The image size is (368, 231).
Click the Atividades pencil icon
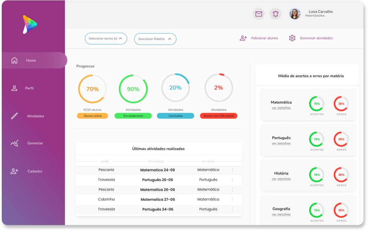[x=14, y=116]
